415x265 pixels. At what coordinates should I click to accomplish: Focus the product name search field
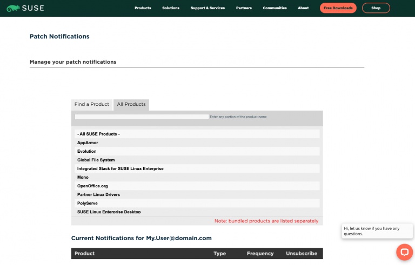[x=142, y=117]
